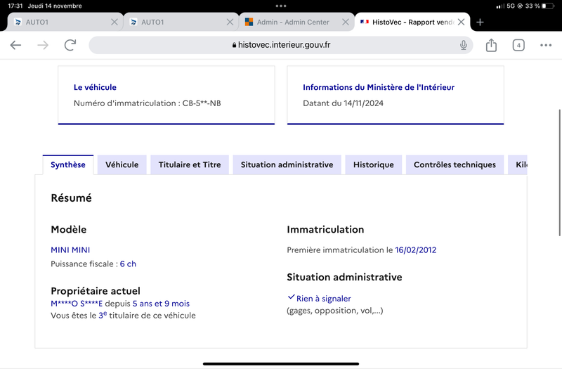The image size is (562, 369).
Task: Close the first AUTO1 tab
Action: point(115,22)
